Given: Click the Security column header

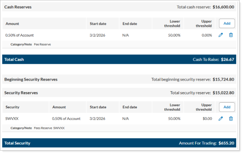Looking at the screenshot, I should [x=12, y=107].
